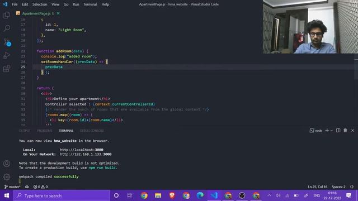
Task: Open the Explorer view in activity bar
Action: click(7, 15)
